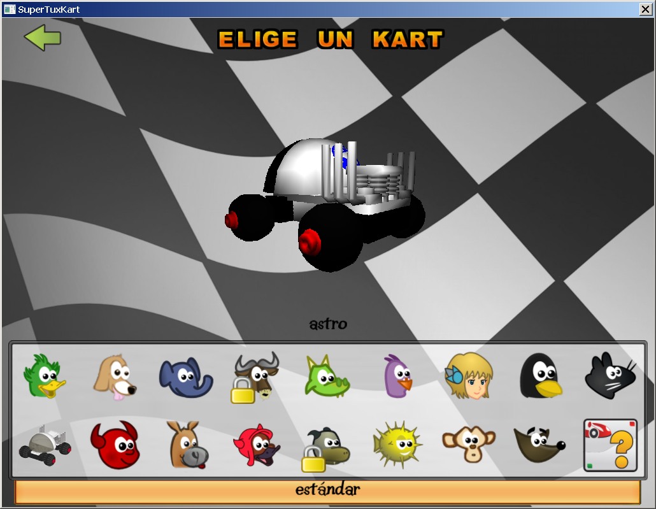
Task: Pick the blue elephant kart character
Action: pyautogui.click(x=186, y=377)
